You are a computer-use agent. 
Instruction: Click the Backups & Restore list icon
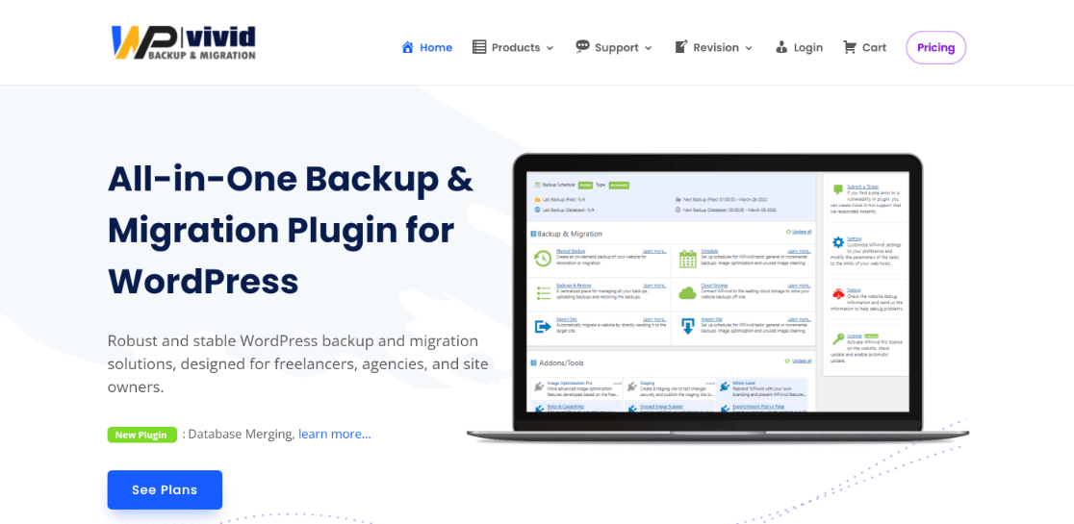point(543,293)
